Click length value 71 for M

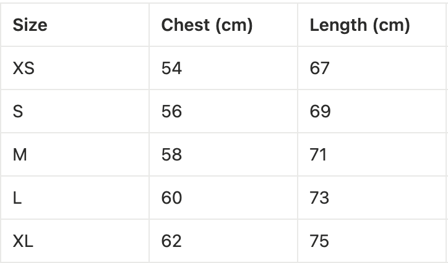click(320, 154)
